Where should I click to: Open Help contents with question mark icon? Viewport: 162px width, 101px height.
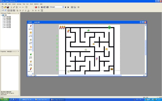(26, 7)
